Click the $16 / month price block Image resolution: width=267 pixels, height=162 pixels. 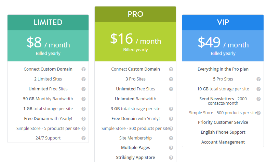[135, 42]
